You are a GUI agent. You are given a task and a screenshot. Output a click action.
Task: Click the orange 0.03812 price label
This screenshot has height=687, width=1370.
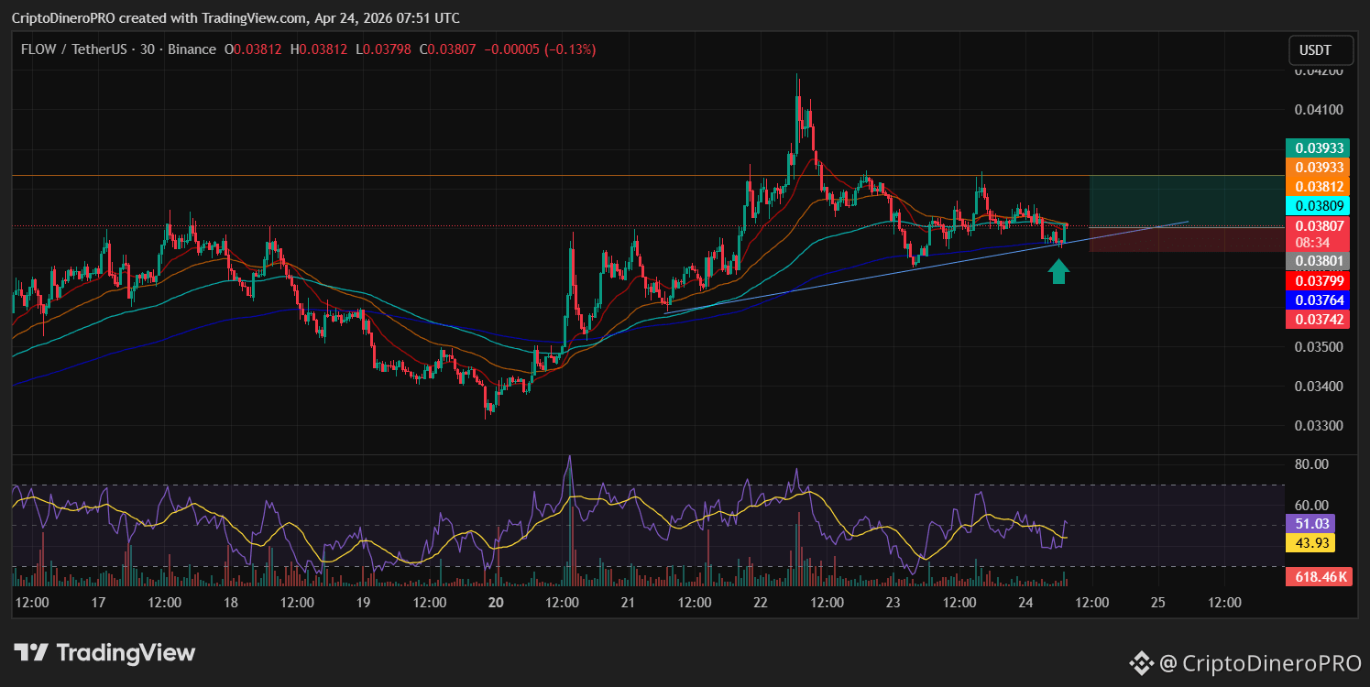(x=1318, y=186)
